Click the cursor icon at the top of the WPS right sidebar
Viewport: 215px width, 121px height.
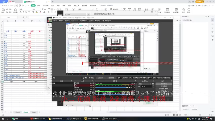point(213,20)
